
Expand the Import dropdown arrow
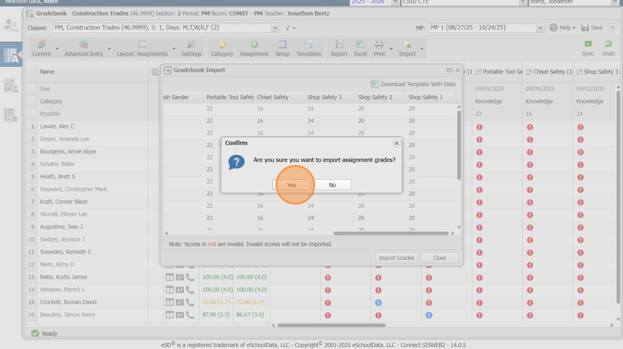tap(422, 49)
